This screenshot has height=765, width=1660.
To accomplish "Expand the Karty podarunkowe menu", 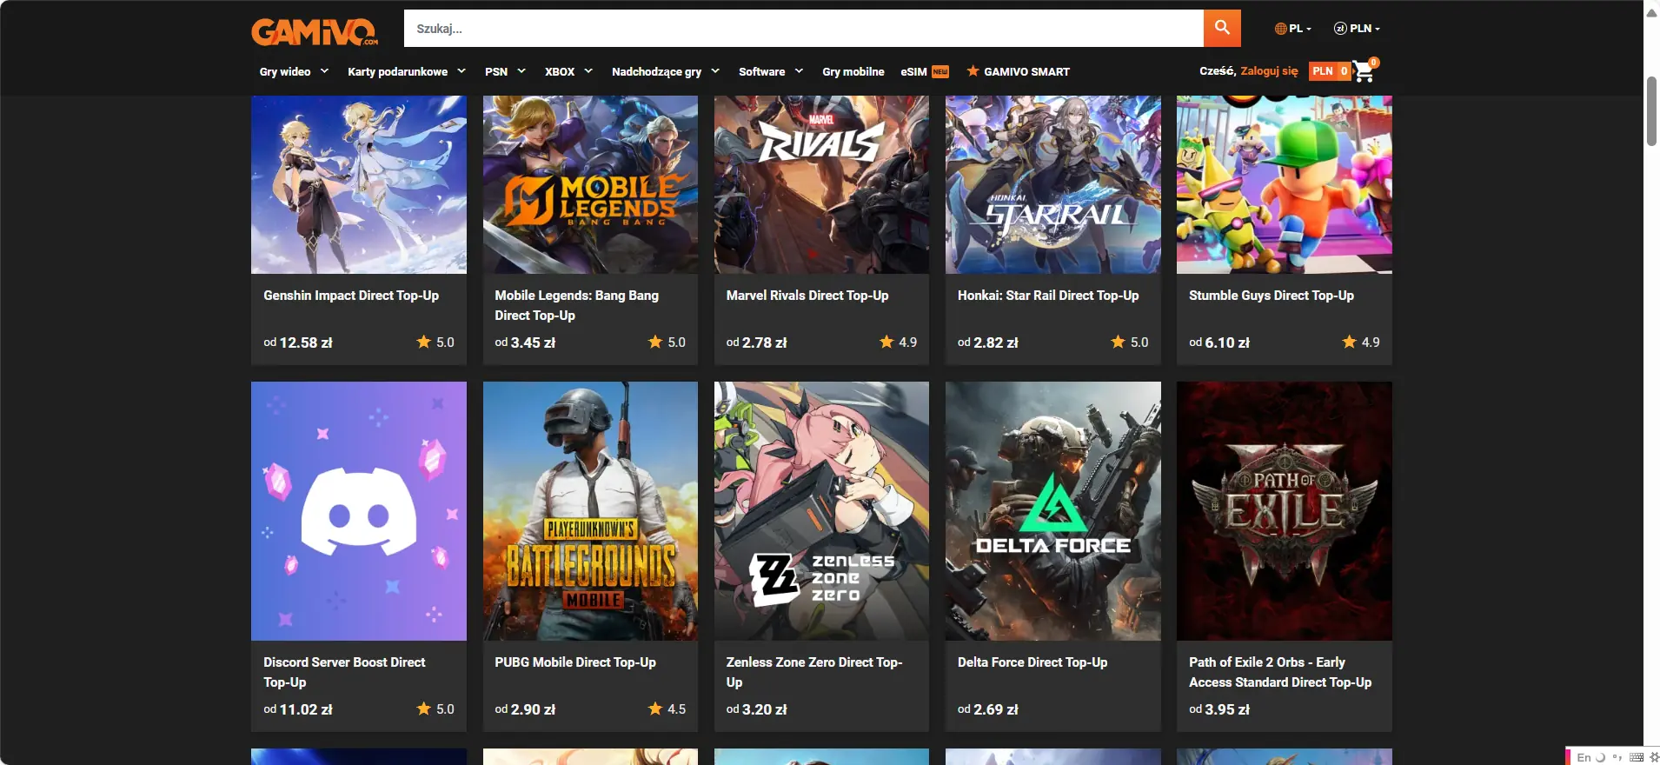I will pyautogui.click(x=407, y=71).
